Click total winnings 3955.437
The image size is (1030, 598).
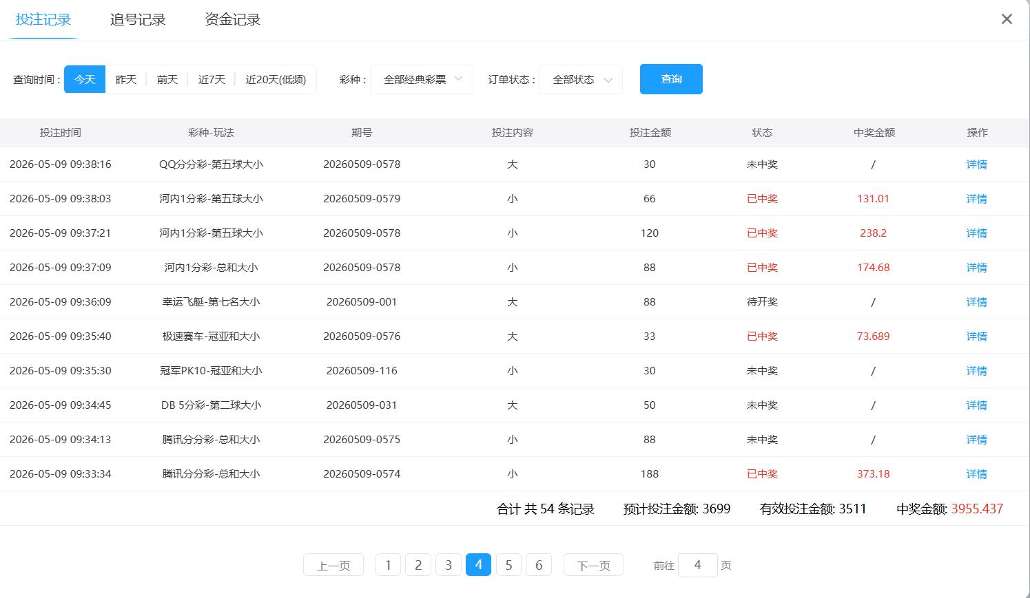point(977,509)
